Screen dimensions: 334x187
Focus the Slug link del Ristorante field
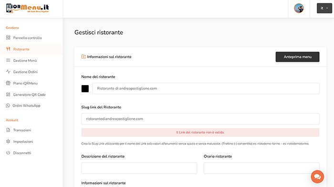point(200,119)
